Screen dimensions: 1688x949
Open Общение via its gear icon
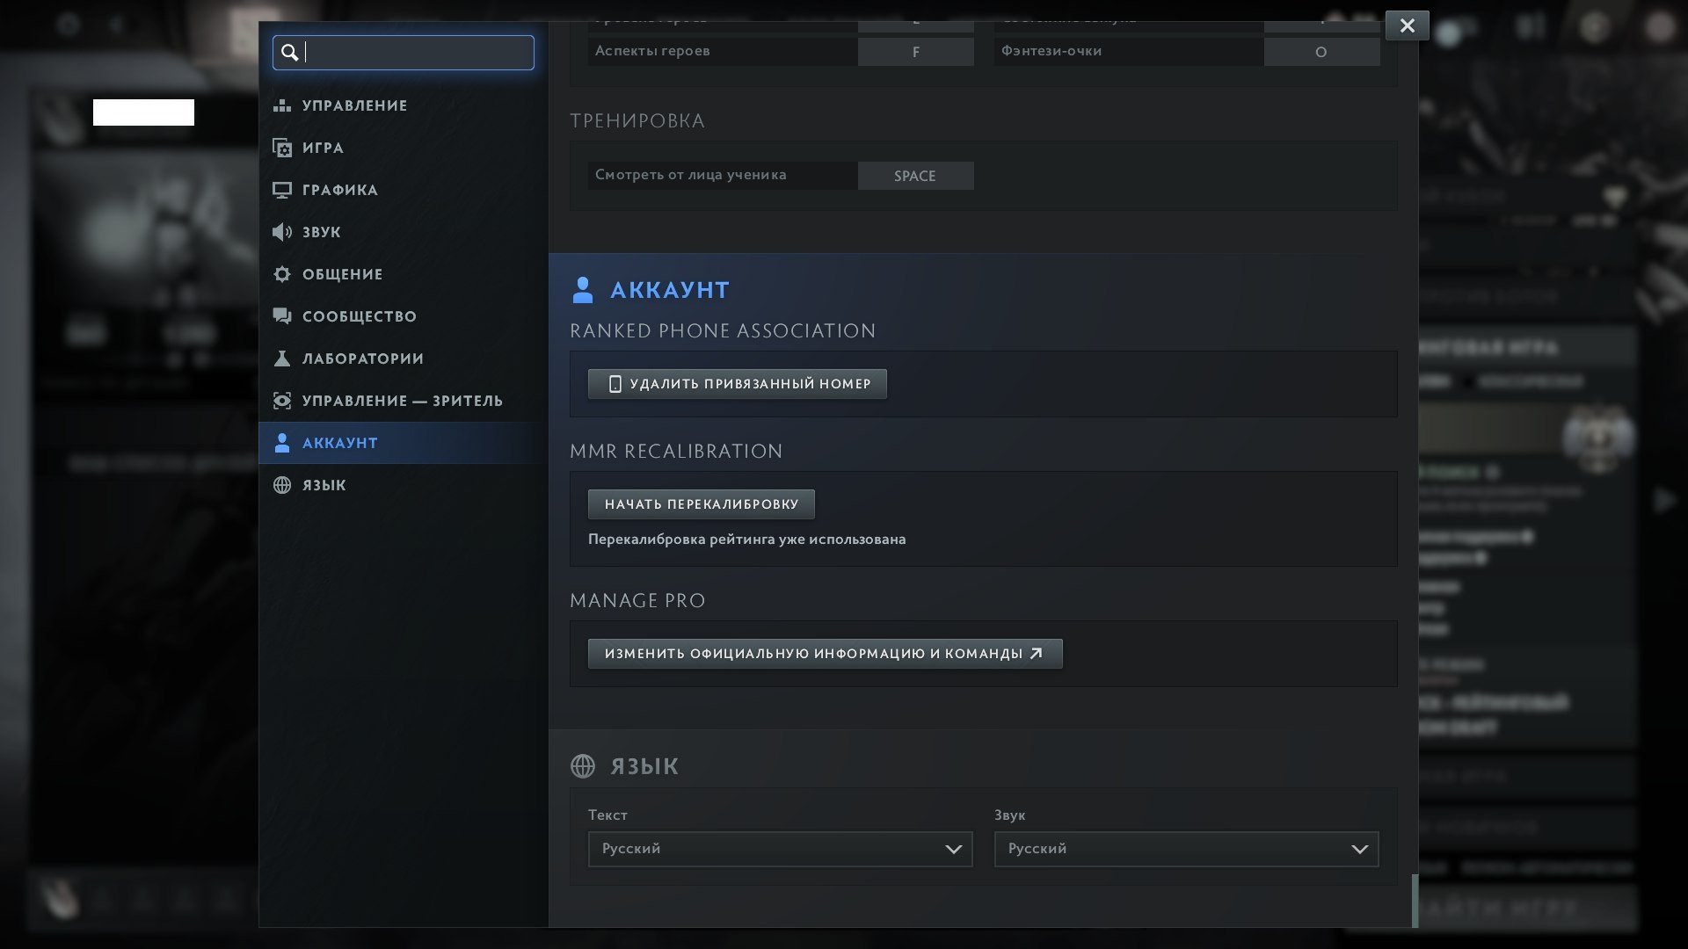(x=281, y=274)
